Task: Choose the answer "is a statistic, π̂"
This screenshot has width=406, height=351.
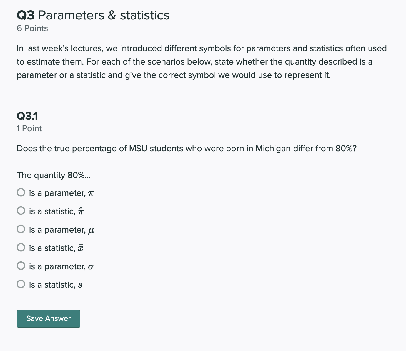Action: pyautogui.click(x=21, y=211)
